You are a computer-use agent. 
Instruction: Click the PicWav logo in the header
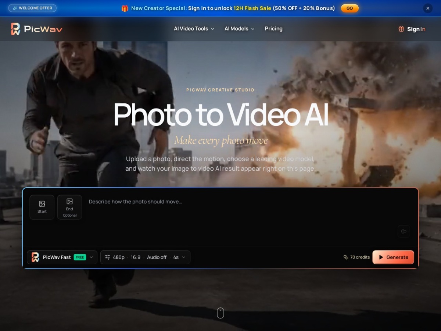[36, 29]
